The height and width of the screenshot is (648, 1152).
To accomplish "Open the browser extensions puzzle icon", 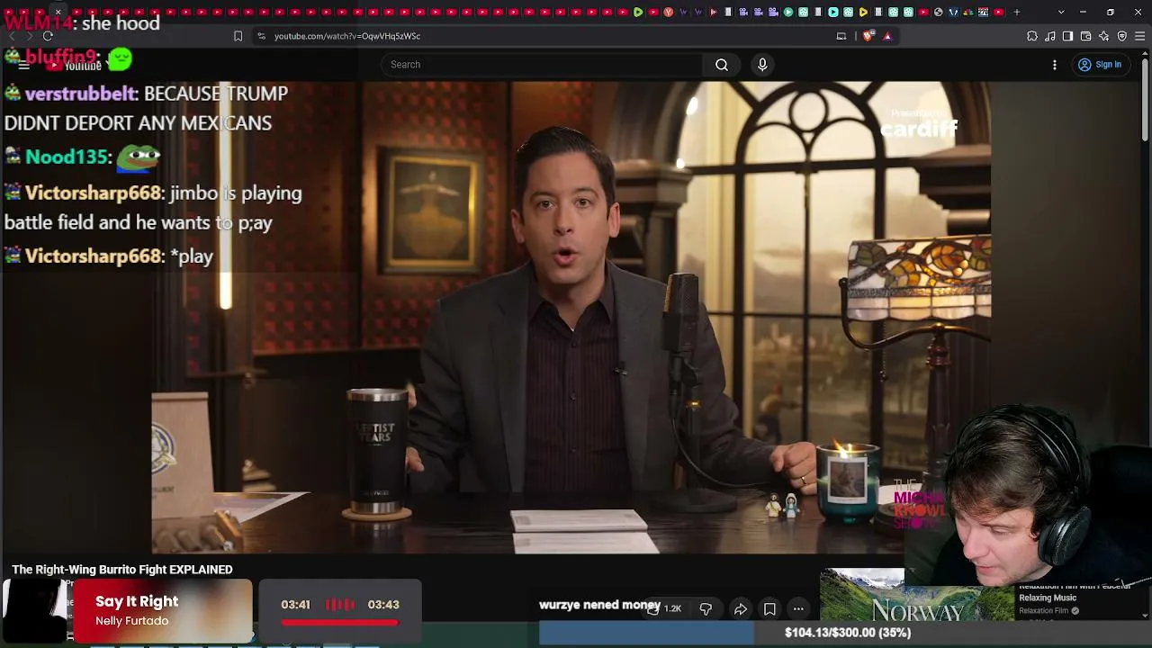I will [1032, 36].
